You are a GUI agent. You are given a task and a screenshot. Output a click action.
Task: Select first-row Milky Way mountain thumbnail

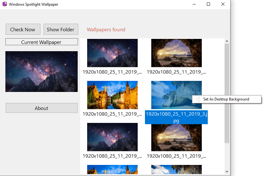[x=112, y=53]
